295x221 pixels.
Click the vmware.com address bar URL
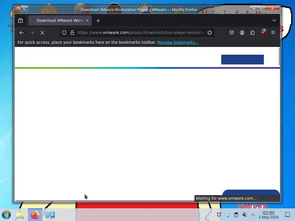click(x=141, y=33)
